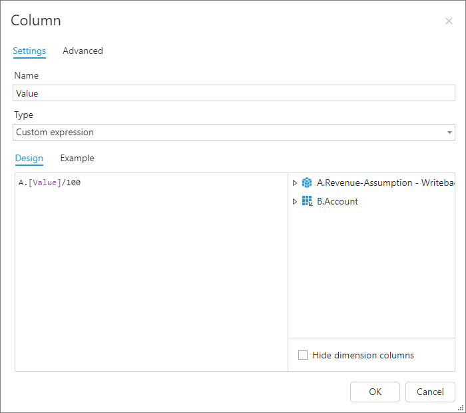The height and width of the screenshot is (413, 466).
Task: Switch to the Design tab
Action: coord(29,158)
